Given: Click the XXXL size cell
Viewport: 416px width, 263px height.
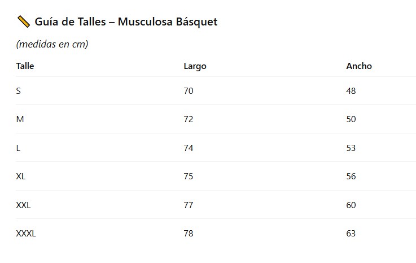Looking at the screenshot, I should [x=26, y=233].
